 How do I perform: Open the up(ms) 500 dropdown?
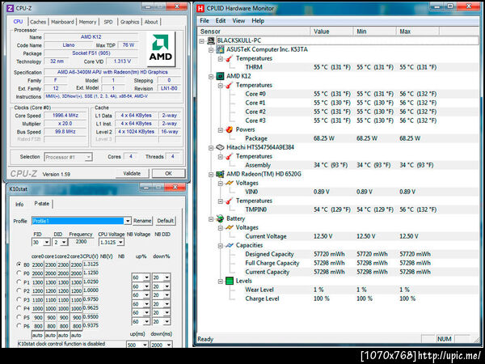point(145,345)
